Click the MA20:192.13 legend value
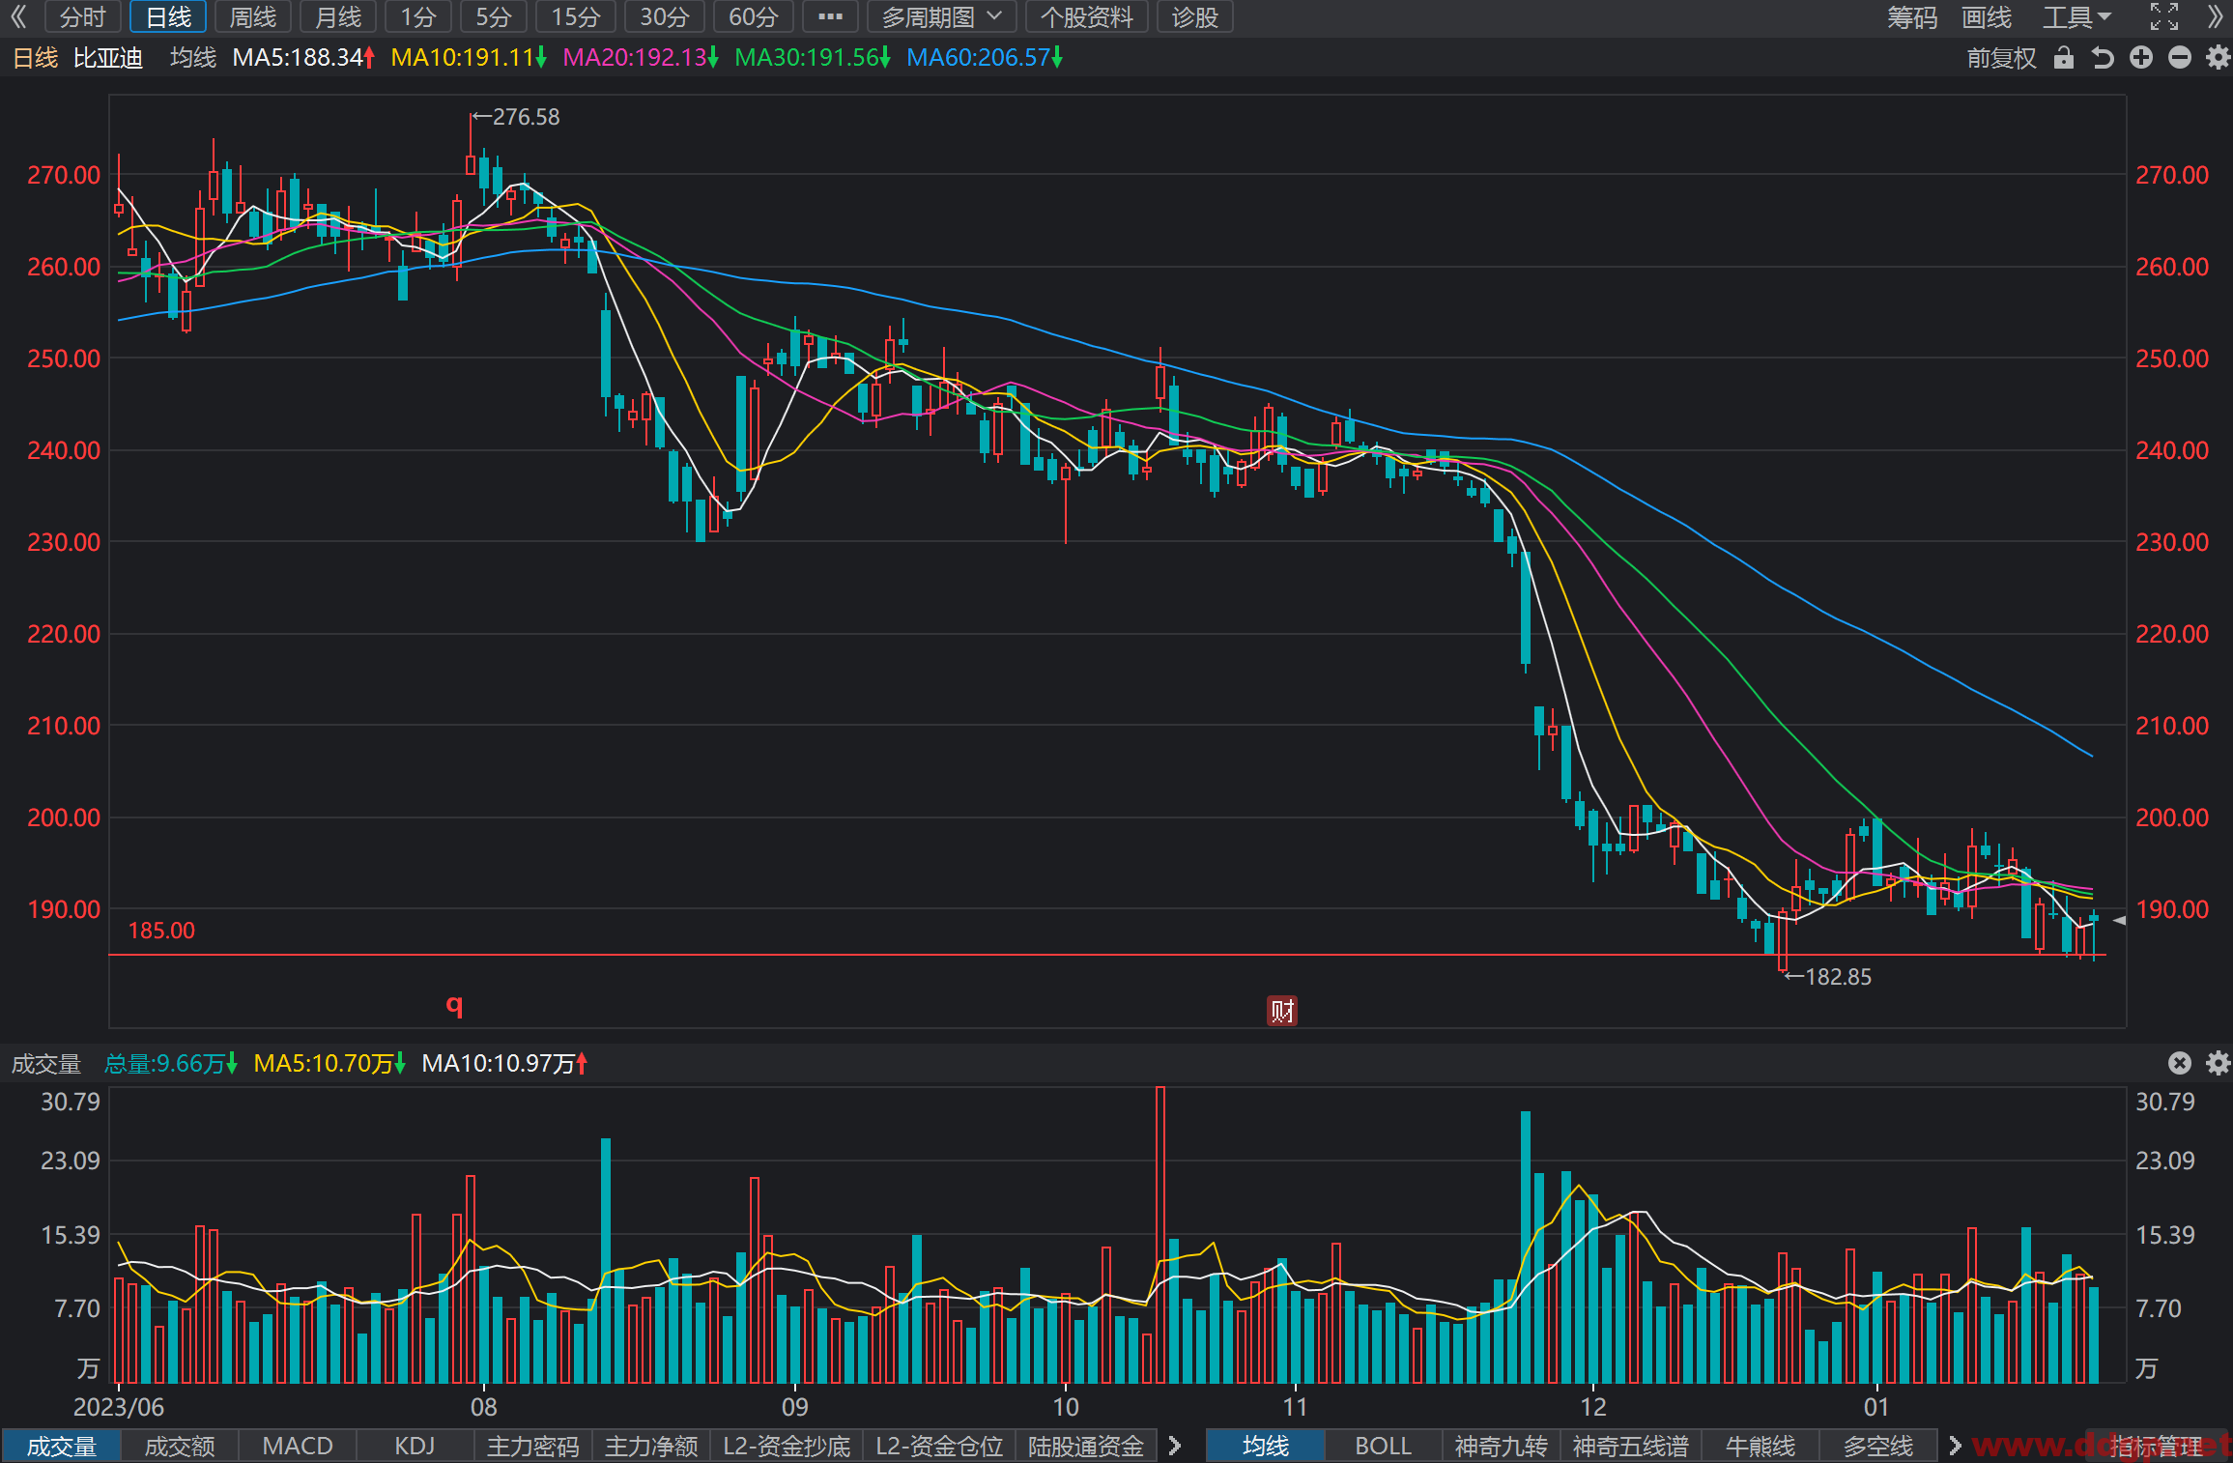 click(x=641, y=58)
